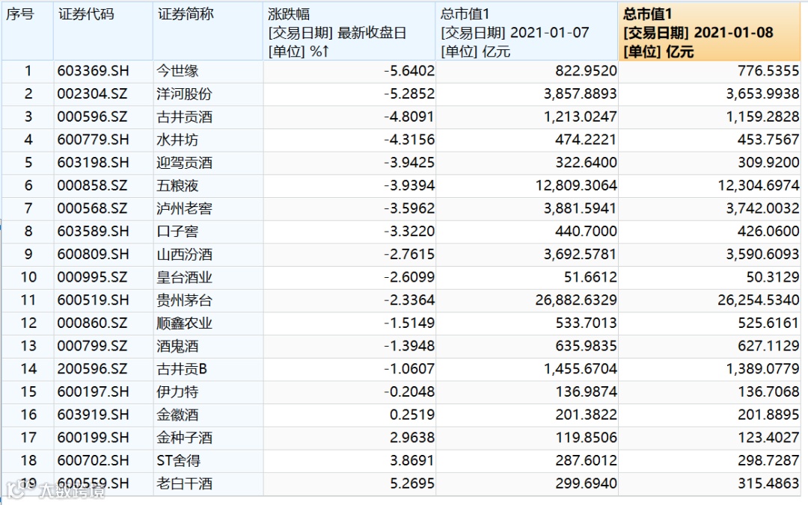Click the stock name 泸州老窖
This screenshot has width=808, height=505.
tap(184, 208)
